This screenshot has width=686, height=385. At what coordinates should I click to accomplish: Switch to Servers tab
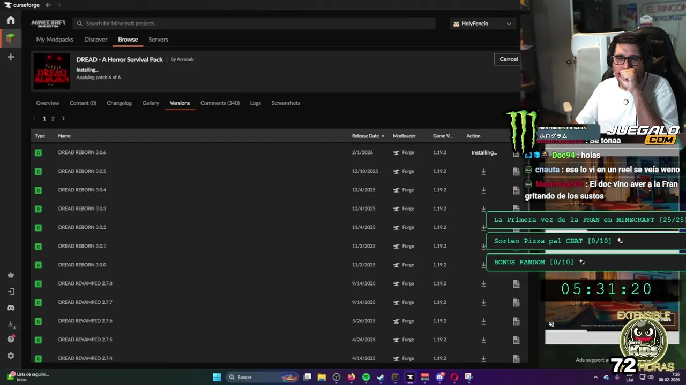158,40
